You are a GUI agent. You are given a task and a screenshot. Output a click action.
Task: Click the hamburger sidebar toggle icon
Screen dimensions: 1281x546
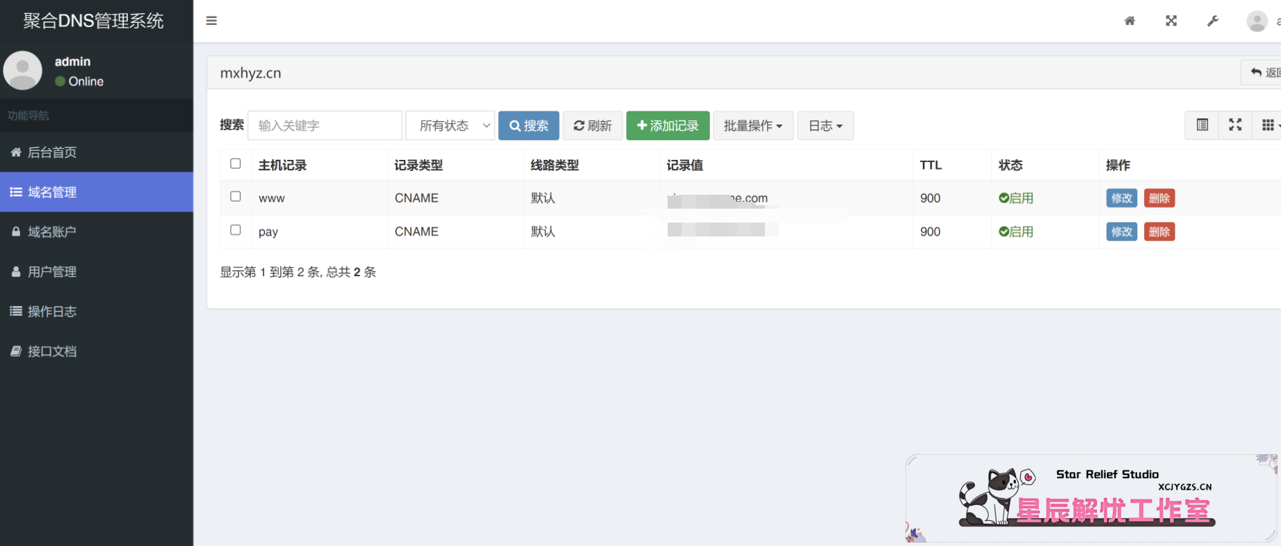tap(211, 21)
